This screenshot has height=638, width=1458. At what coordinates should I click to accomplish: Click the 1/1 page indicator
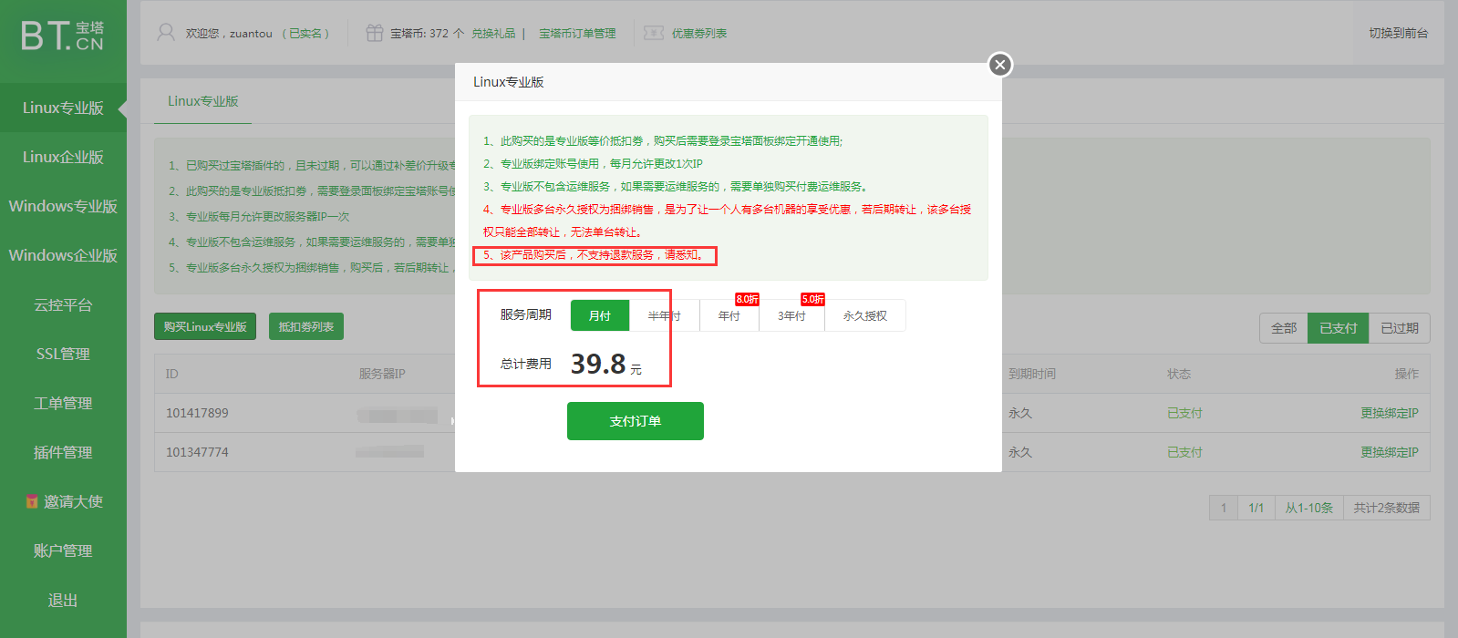(x=1256, y=508)
